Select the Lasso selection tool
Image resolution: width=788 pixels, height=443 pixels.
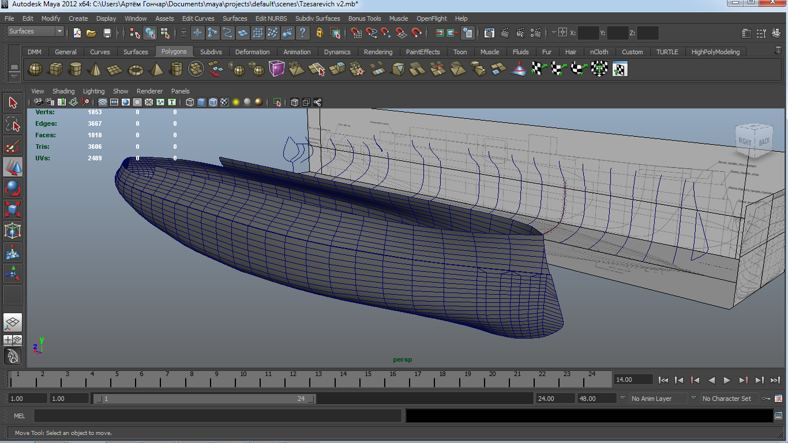coord(13,124)
